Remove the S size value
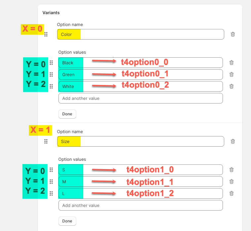The image size is (251, 231). (x=232, y=169)
